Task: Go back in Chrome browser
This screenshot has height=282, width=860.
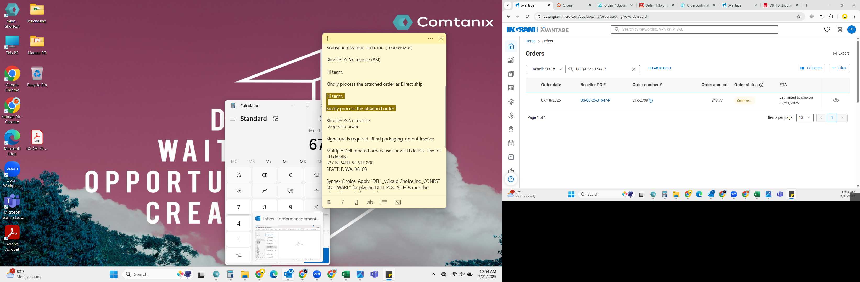Action: 508,17
